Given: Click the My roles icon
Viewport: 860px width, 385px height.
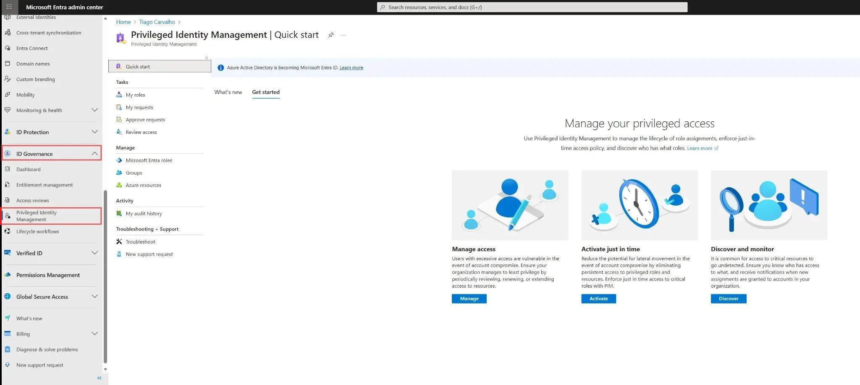Looking at the screenshot, I should 119,94.
